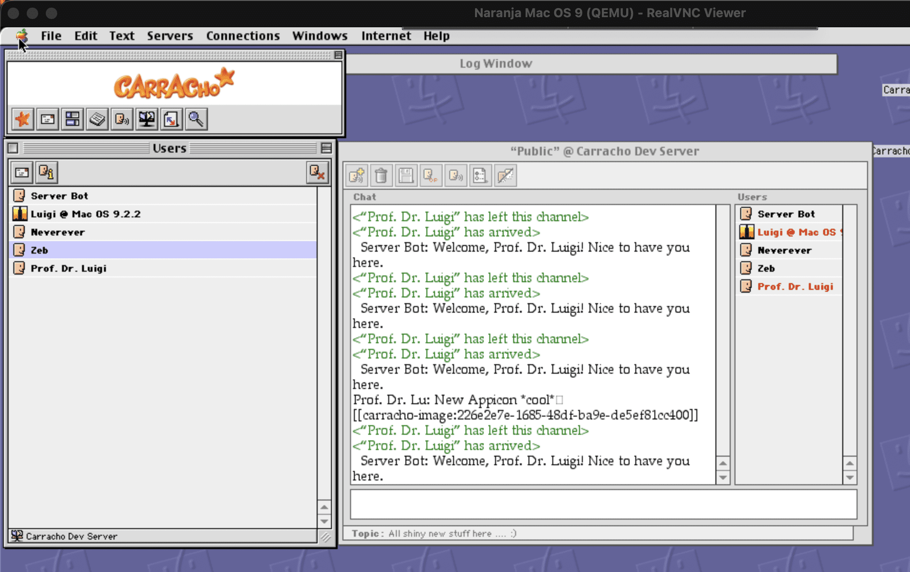The image size is (910, 572).
Task: Click Server Bot's face icon in Users window
Action: [x=20, y=195]
